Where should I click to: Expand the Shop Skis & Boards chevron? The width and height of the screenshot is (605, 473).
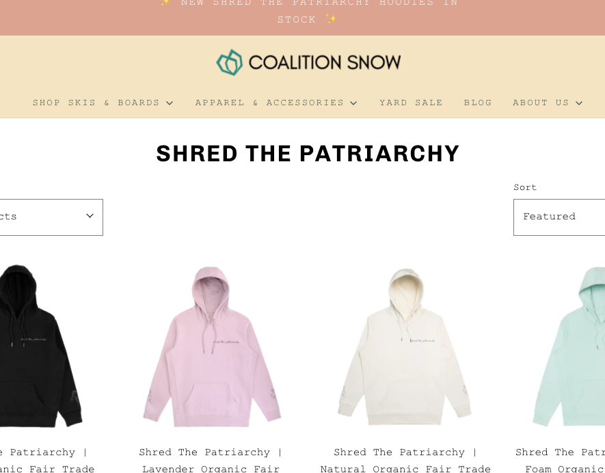pos(170,103)
